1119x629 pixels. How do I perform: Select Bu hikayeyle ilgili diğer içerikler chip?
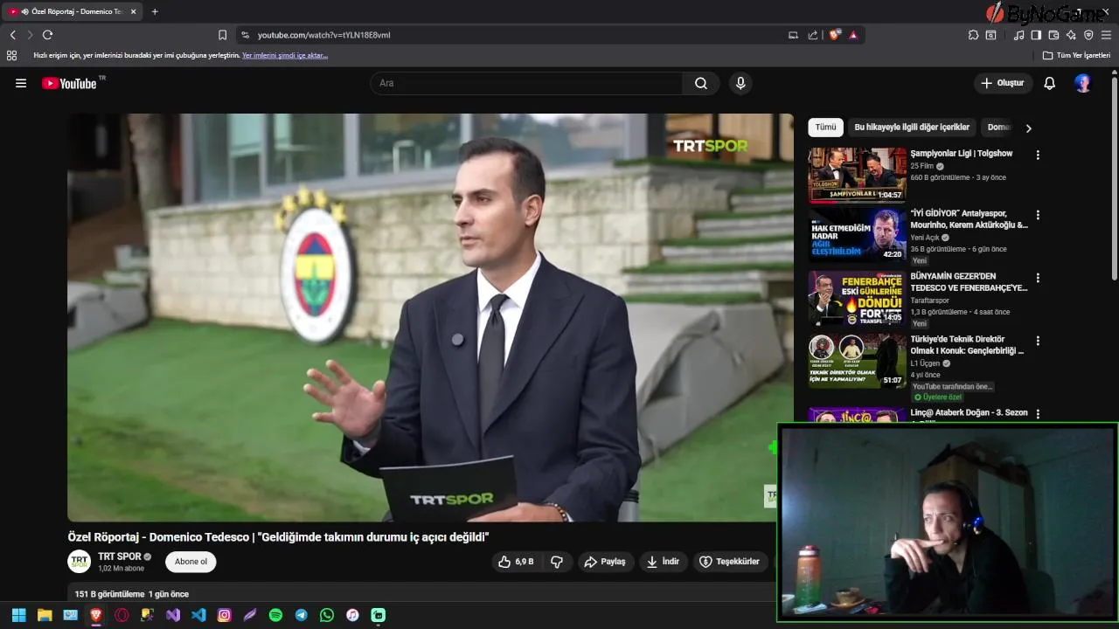click(x=912, y=128)
